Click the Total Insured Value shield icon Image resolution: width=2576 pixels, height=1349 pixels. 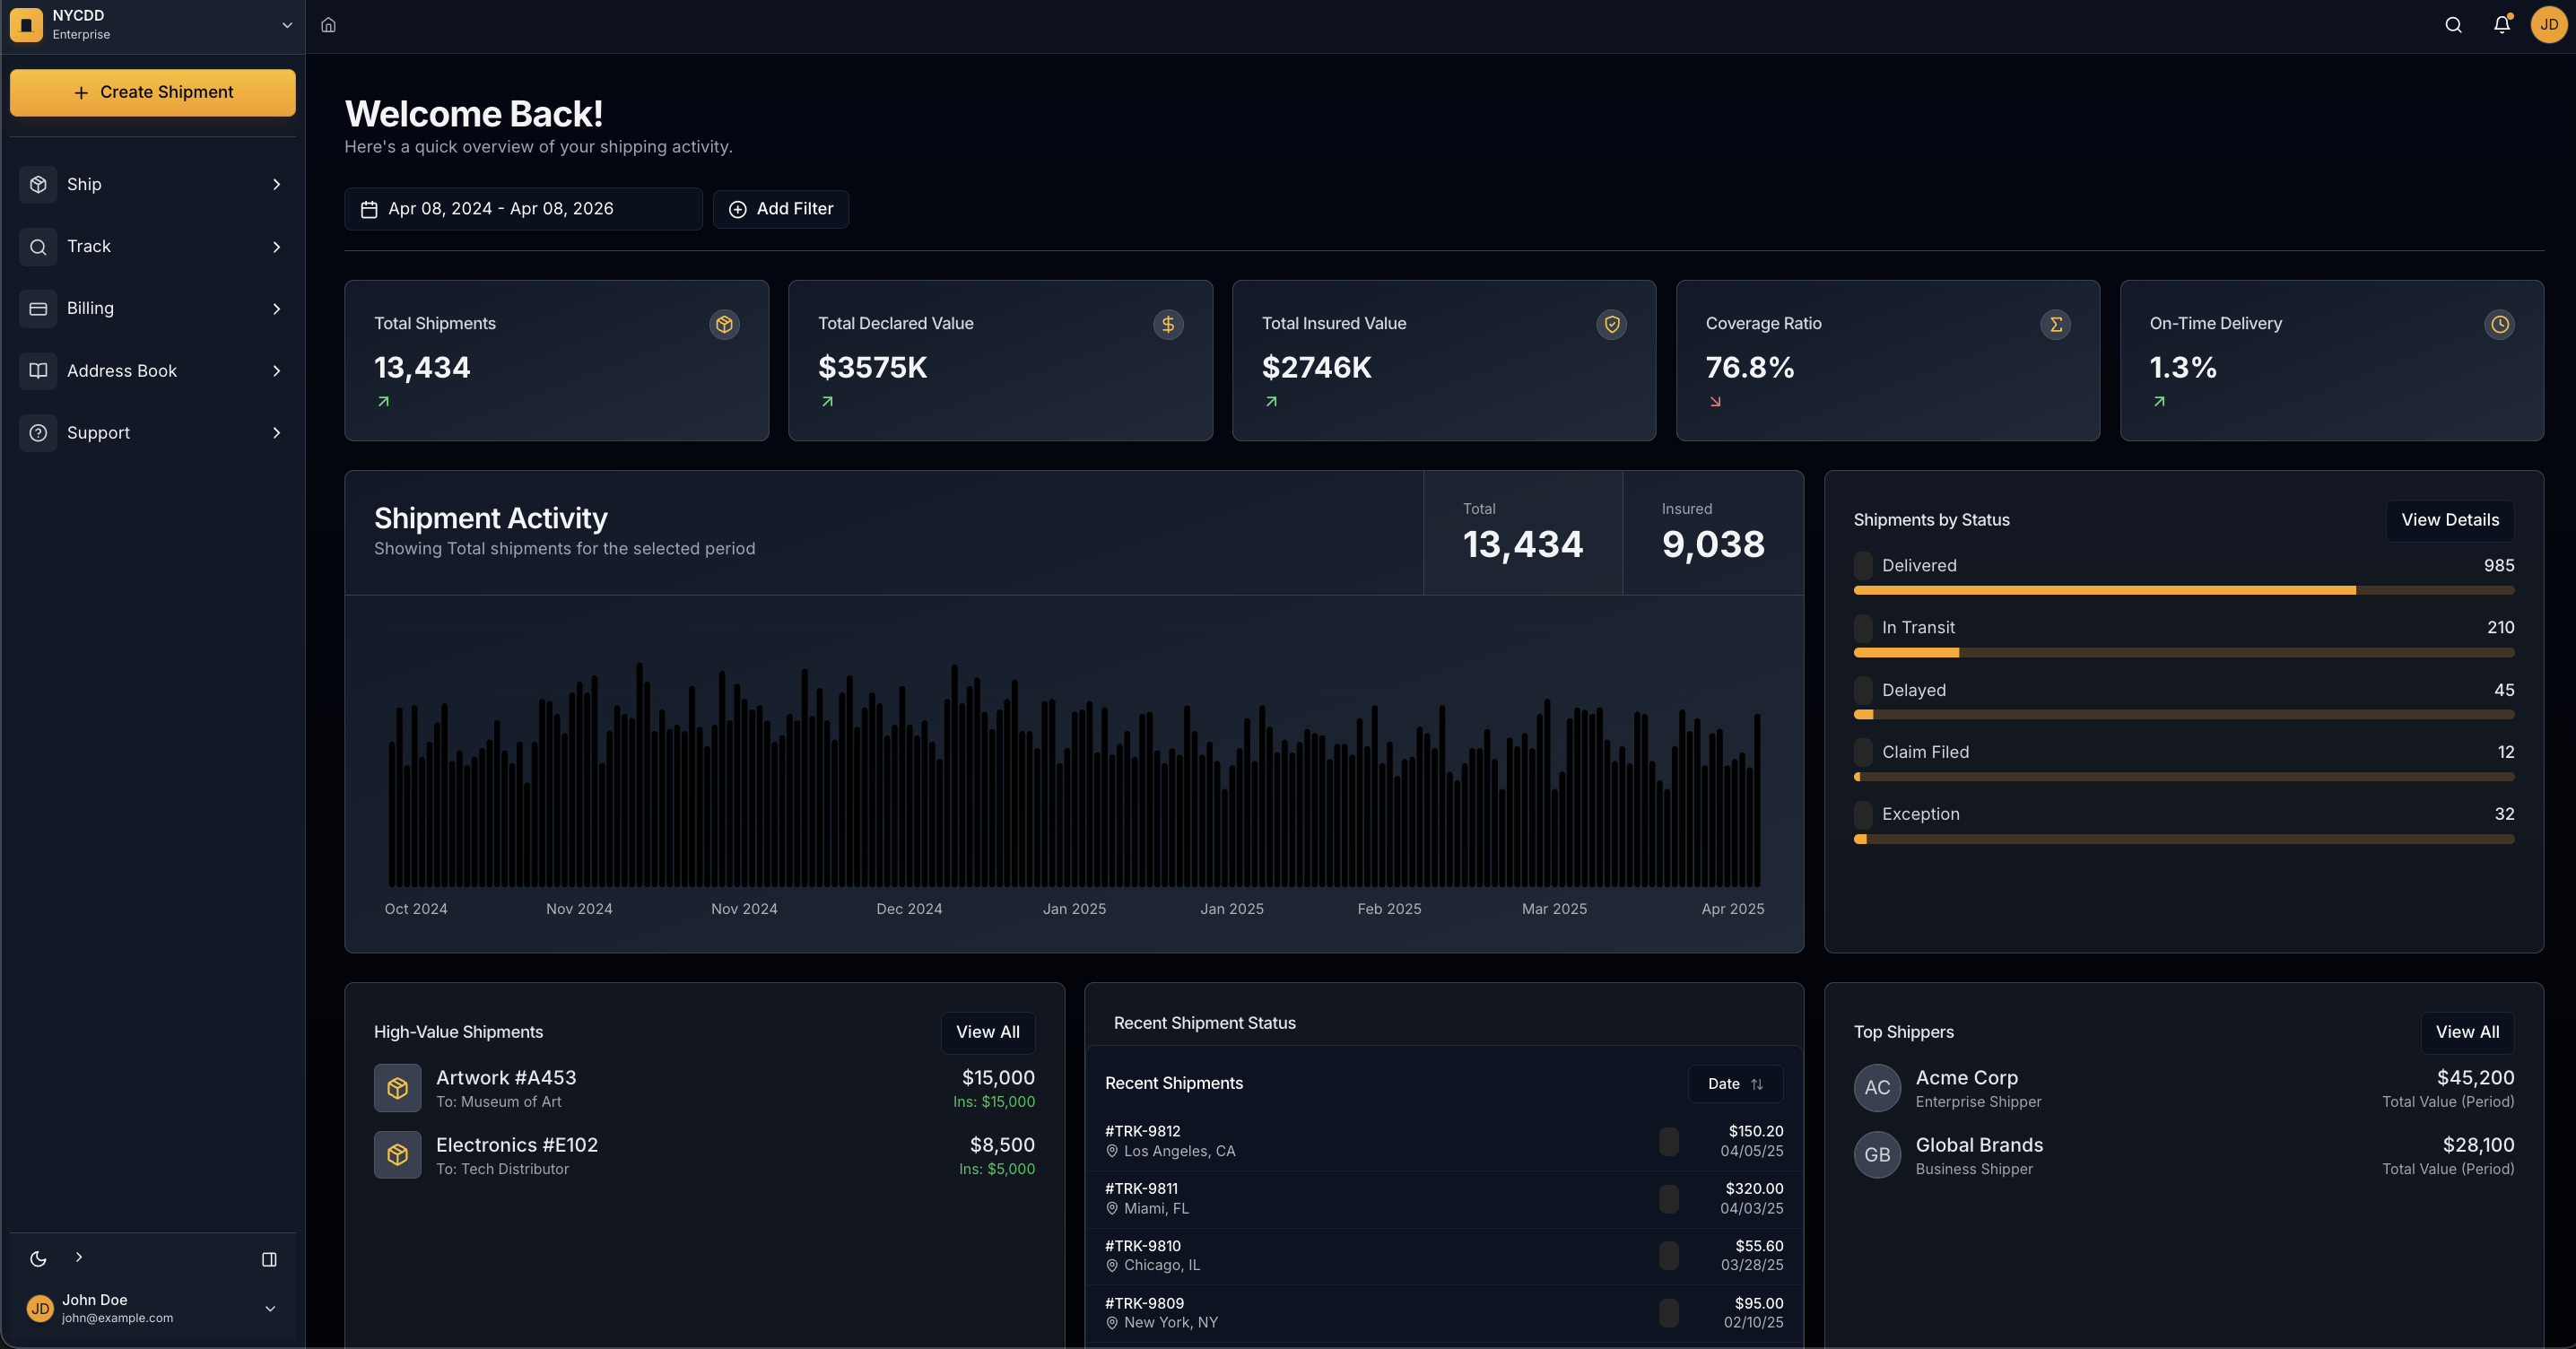point(1611,324)
